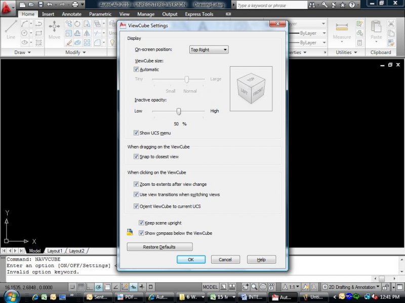
Task: Toggle Grid Display in the status bar
Action: pyautogui.click(x=81, y=287)
